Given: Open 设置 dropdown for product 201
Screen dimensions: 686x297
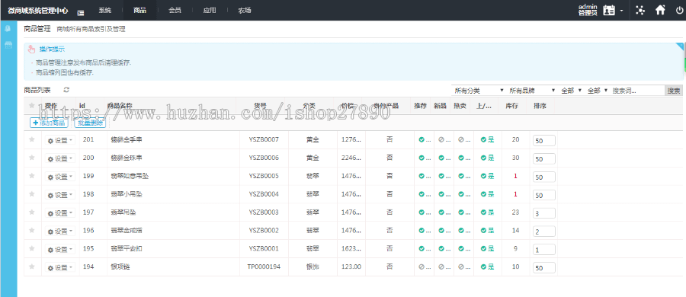Looking at the screenshot, I should pos(60,140).
